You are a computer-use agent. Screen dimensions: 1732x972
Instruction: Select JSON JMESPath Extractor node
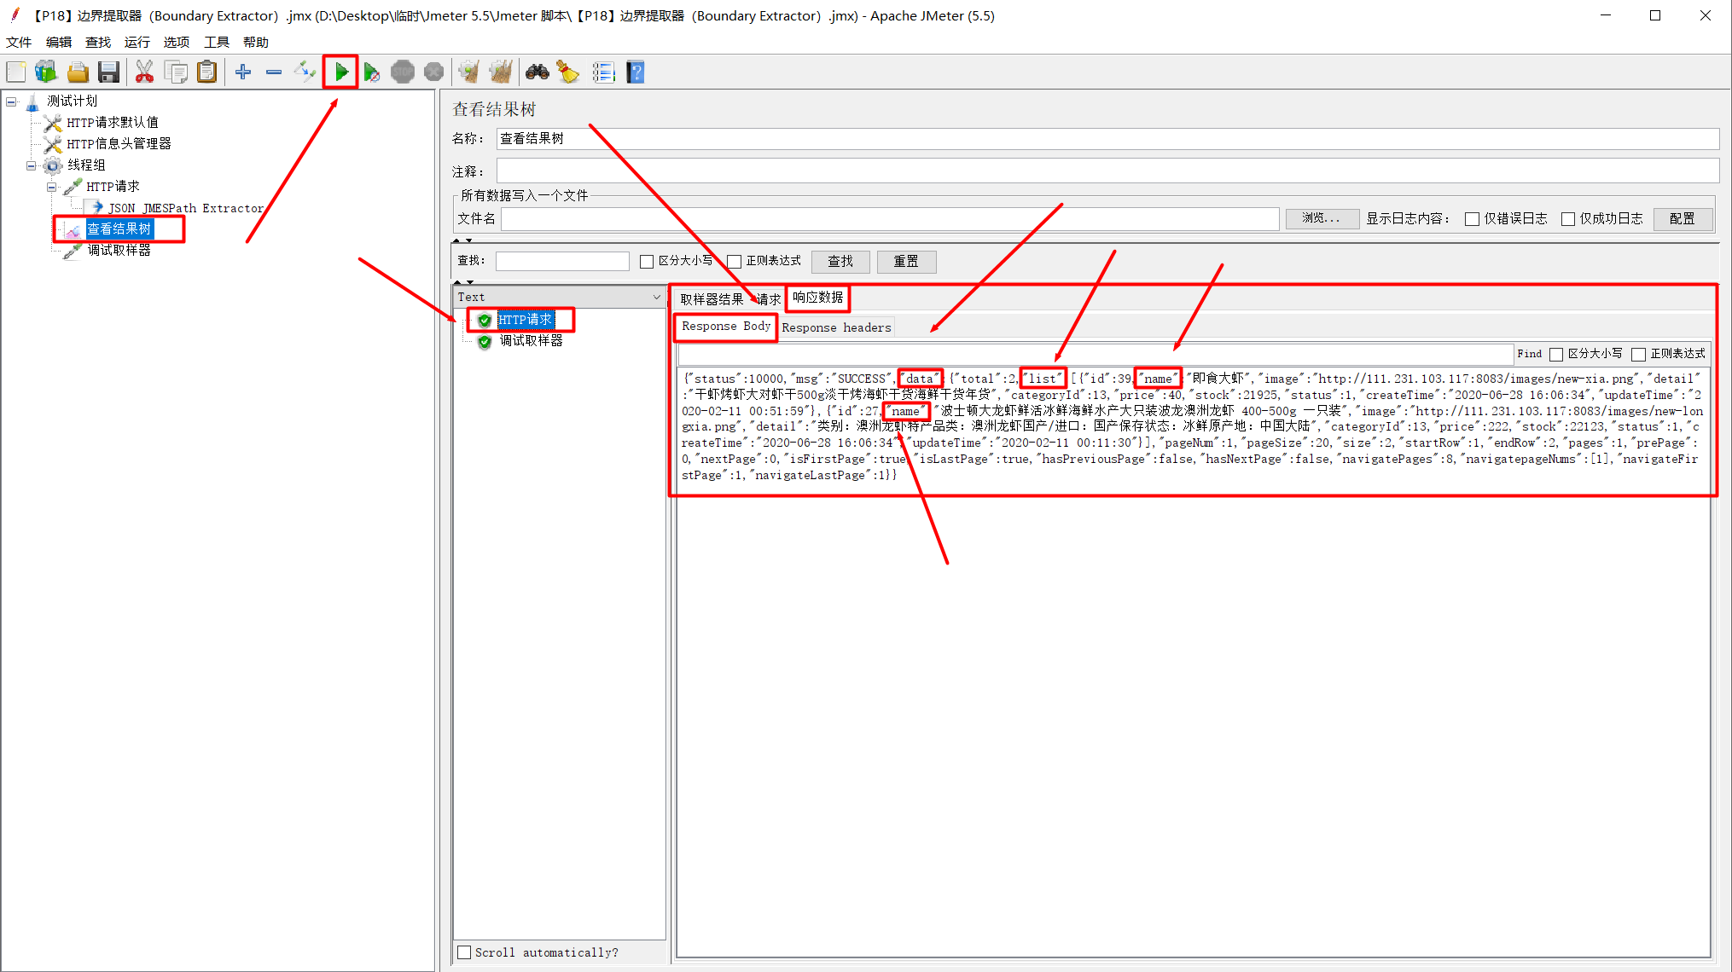point(186,207)
